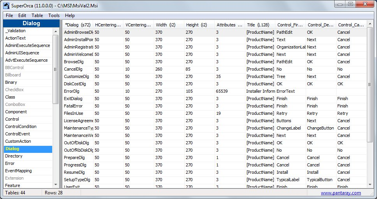Open the Table menu
The width and height of the screenshot is (377, 199).
click(x=37, y=16)
